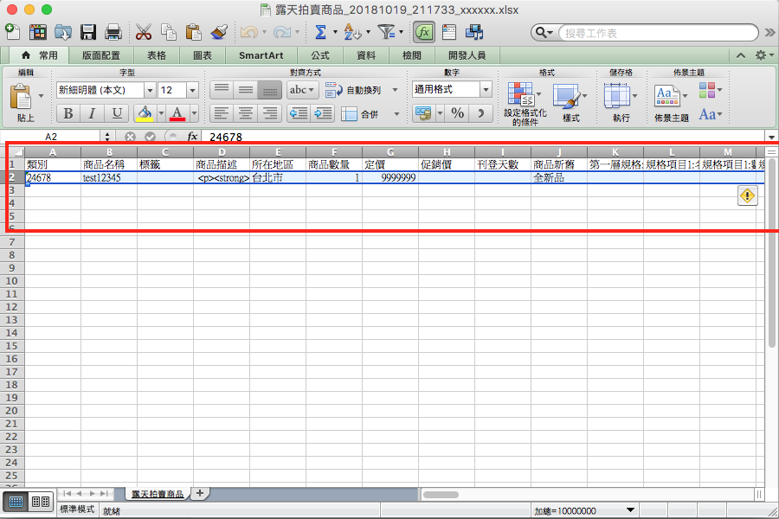The width and height of the screenshot is (779, 519).
Task: Expand the font size dropdown
Action: pos(192,90)
